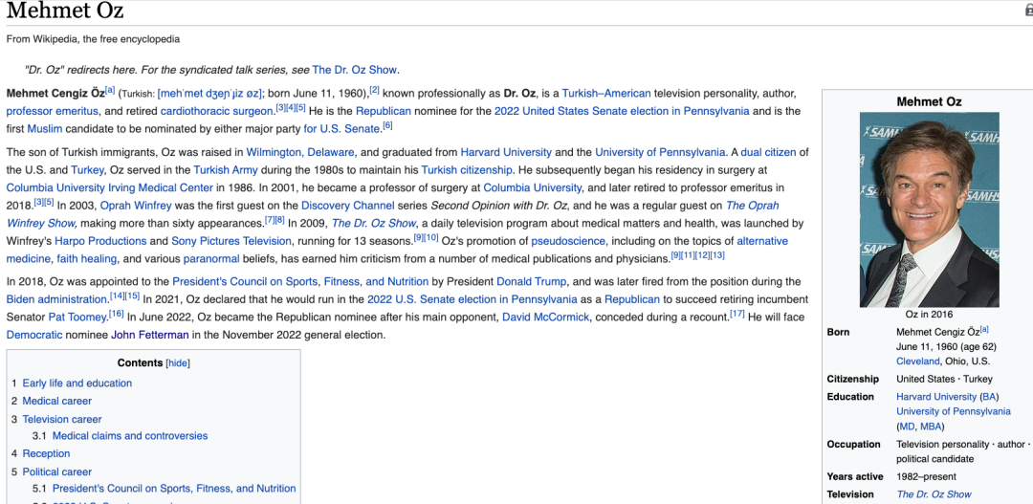Image resolution: width=1033 pixels, height=504 pixels.
Task: Open the Turkey country link
Action: click(87, 170)
